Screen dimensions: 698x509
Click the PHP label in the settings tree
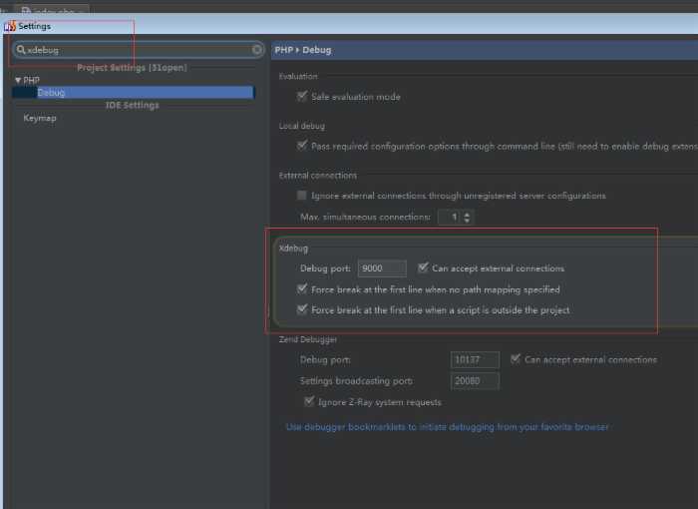[31, 80]
